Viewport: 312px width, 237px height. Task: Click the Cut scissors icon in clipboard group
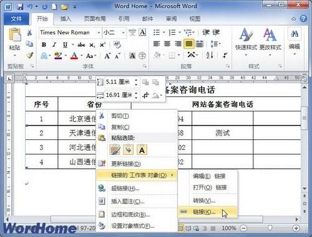[x=29, y=32]
